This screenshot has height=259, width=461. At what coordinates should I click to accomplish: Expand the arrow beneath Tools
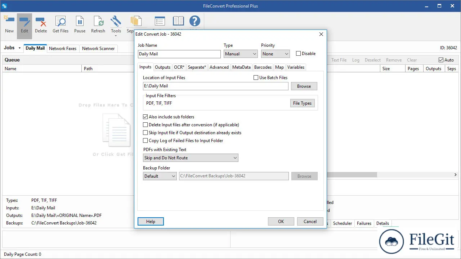(116, 36)
